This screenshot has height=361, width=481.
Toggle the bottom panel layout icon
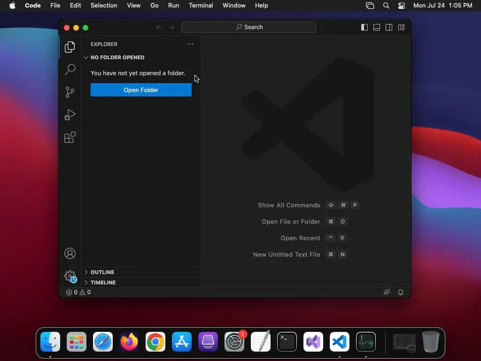[377, 27]
